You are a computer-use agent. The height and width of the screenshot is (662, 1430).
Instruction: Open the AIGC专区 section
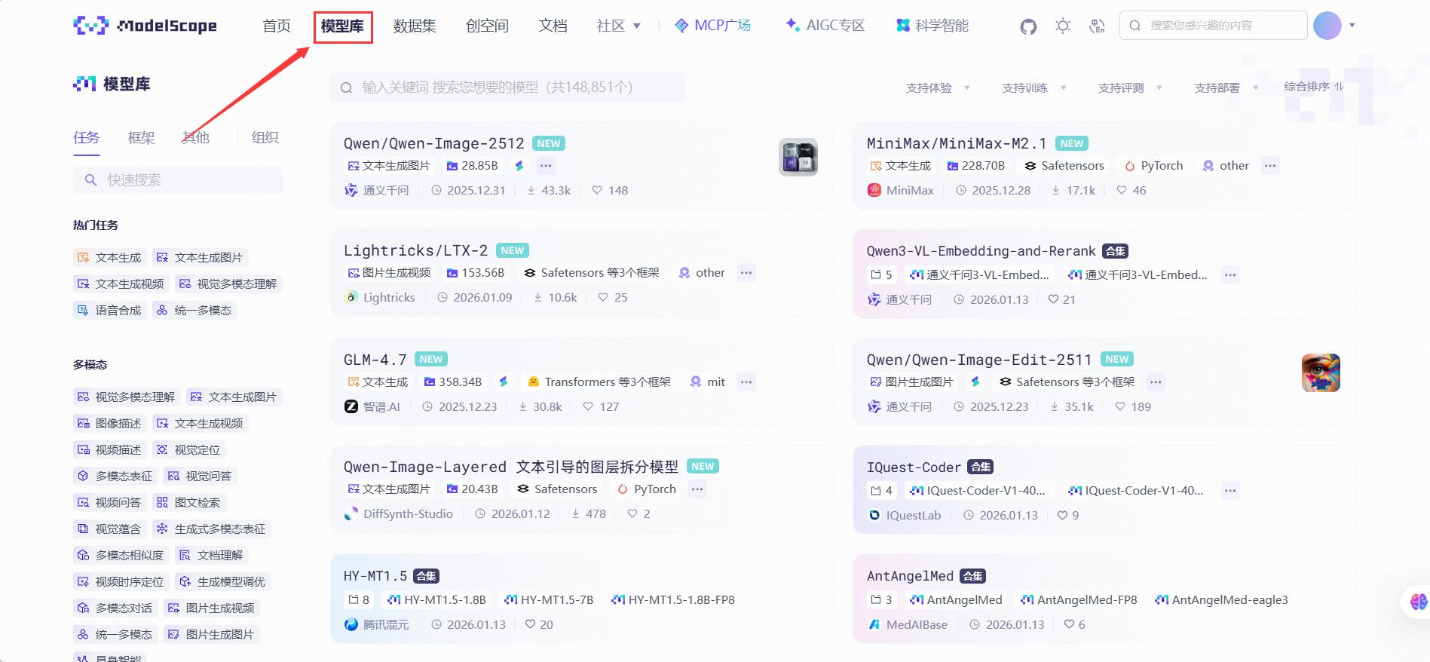825,26
